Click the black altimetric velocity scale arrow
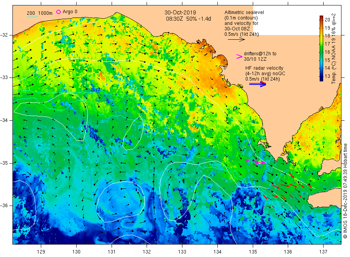The height and width of the screenshot is (257, 350). click(236, 40)
